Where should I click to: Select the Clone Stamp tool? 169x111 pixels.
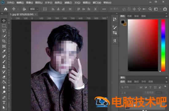(x=4, y=67)
